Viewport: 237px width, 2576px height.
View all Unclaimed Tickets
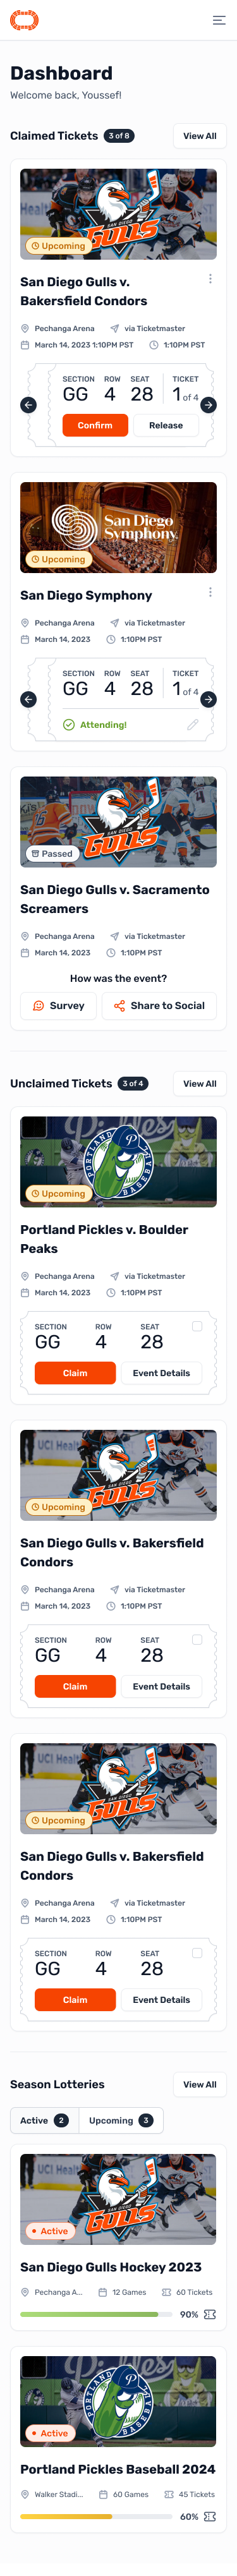point(200,1083)
